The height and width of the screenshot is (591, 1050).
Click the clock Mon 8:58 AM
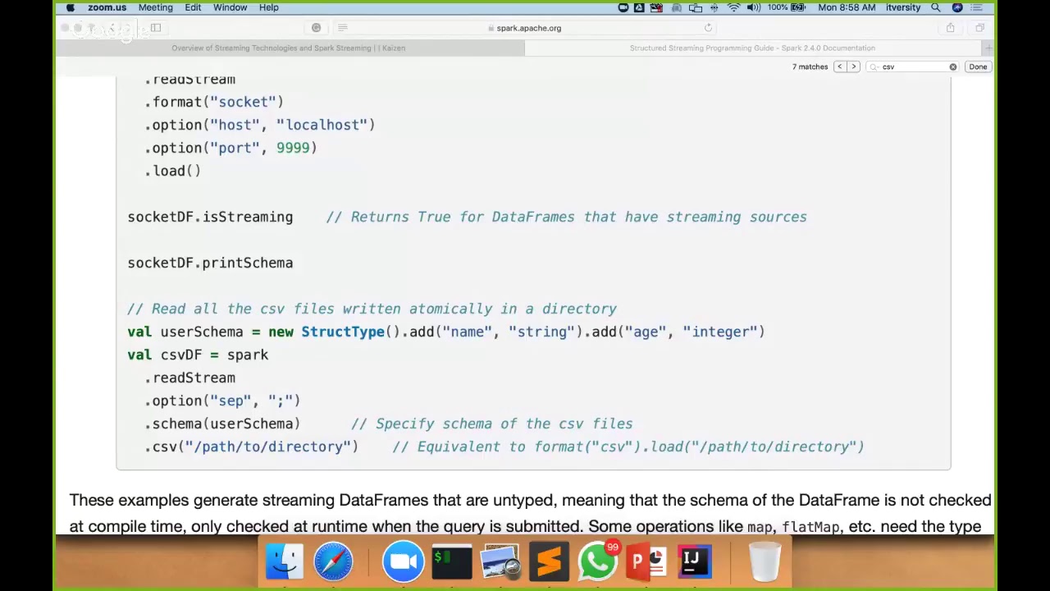pyautogui.click(x=846, y=7)
